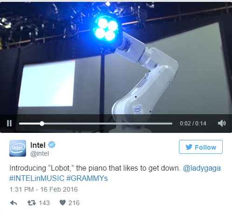The height and width of the screenshot is (214, 232).
Task: Click the 0:02 / 0:14 time display
Action: pos(193,124)
